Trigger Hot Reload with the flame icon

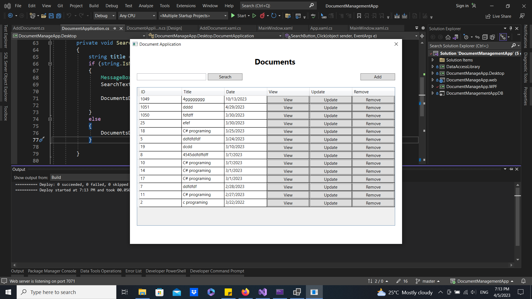point(263,16)
